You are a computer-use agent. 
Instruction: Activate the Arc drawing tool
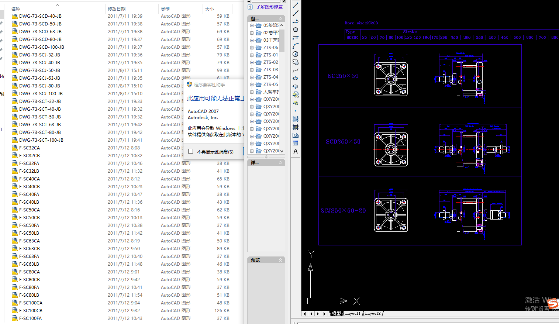point(296,46)
